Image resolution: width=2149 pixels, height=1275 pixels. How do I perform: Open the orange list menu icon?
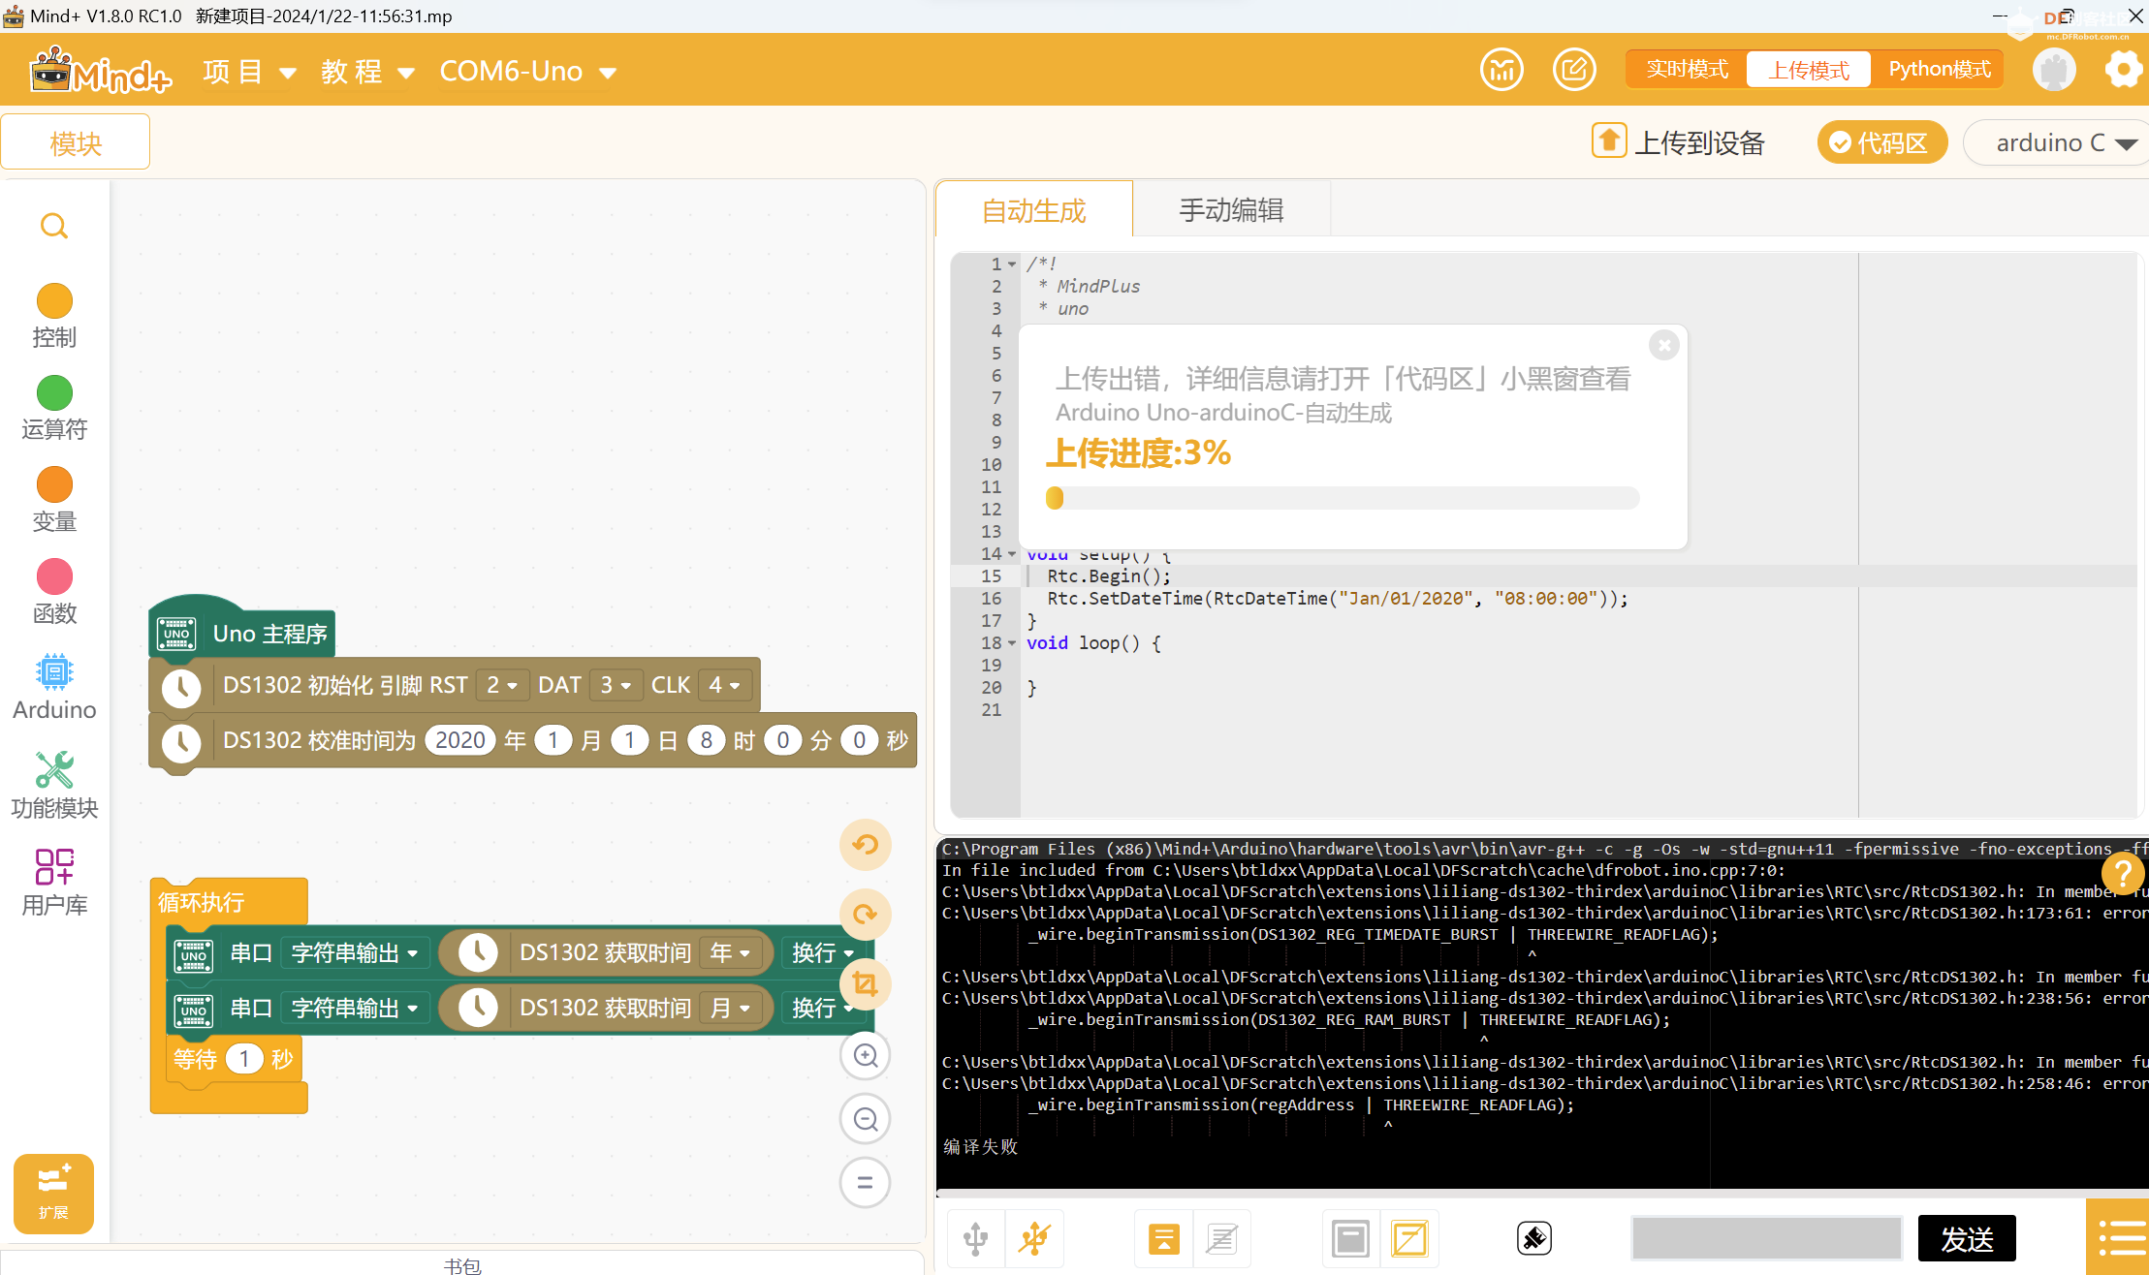point(2120,1237)
